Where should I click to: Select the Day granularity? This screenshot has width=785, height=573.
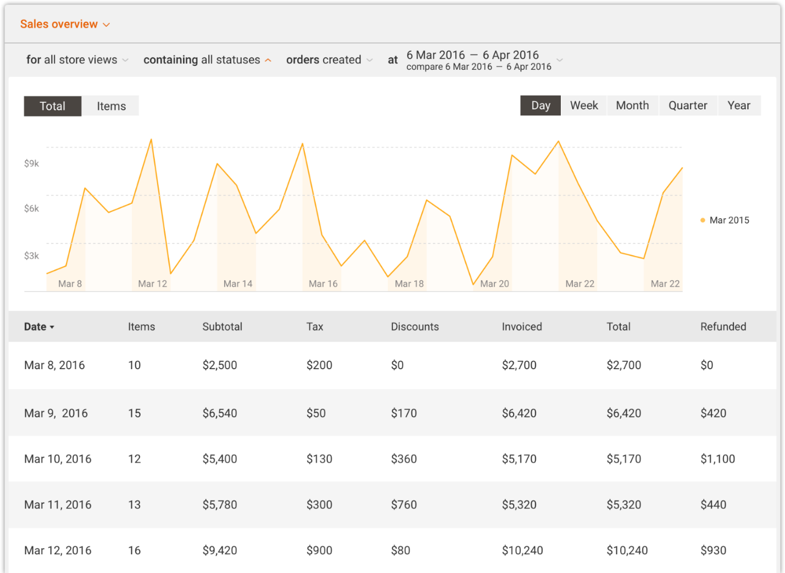pyautogui.click(x=541, y=105)
